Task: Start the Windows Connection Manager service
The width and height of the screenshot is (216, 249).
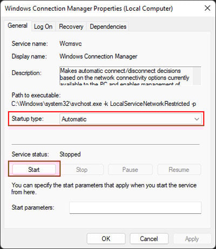Action: click(x=34, y=170)
